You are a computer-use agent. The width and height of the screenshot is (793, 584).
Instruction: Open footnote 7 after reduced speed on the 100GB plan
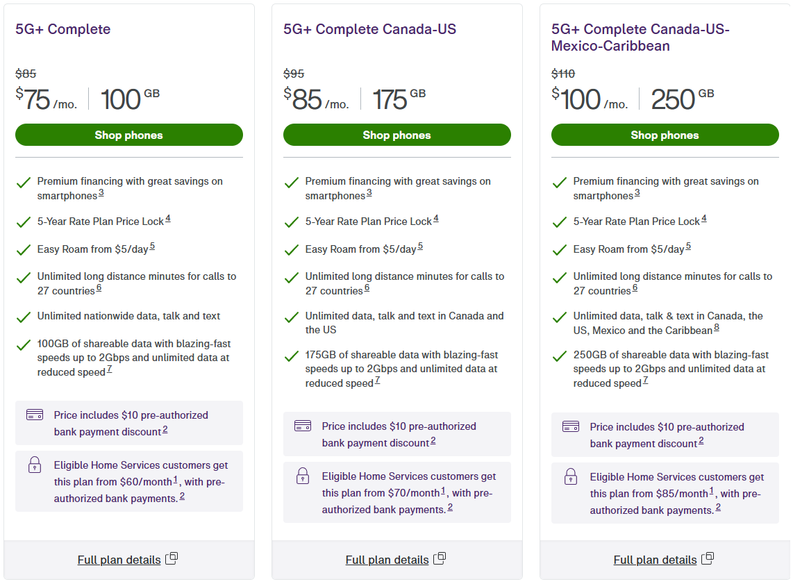pos(109,369)
